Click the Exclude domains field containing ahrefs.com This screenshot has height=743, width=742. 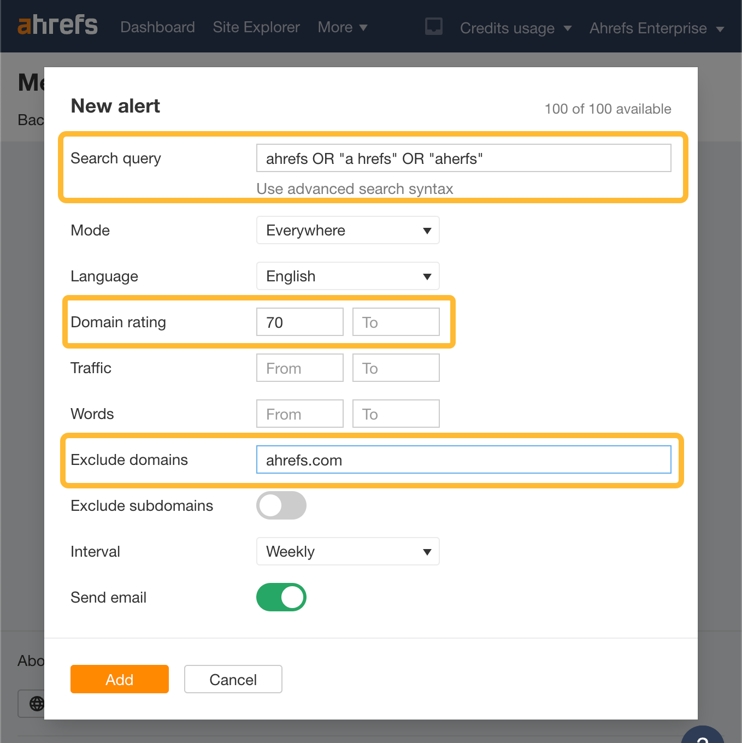coord(463,459)
